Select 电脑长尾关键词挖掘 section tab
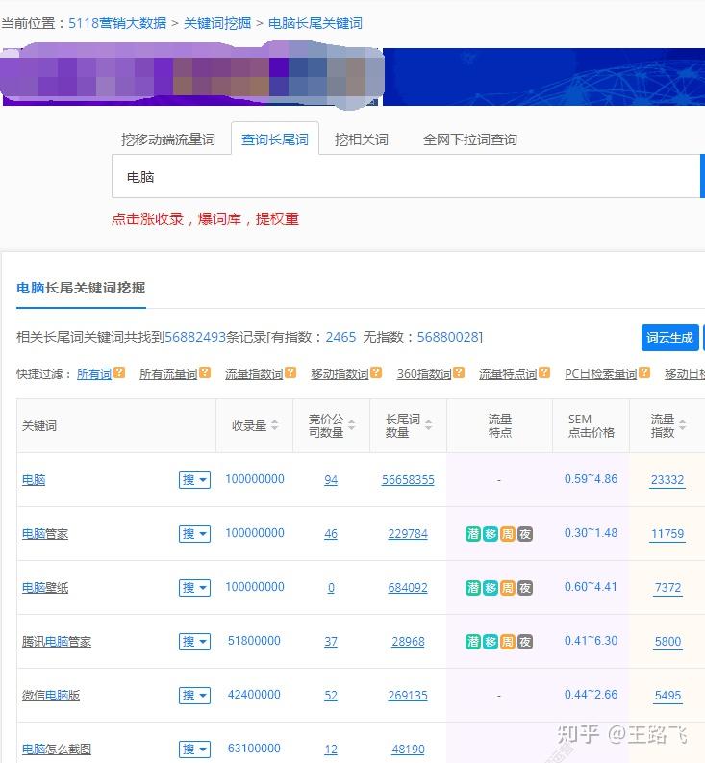The height and width of the screenshot is (763, 705). point(81,288)
